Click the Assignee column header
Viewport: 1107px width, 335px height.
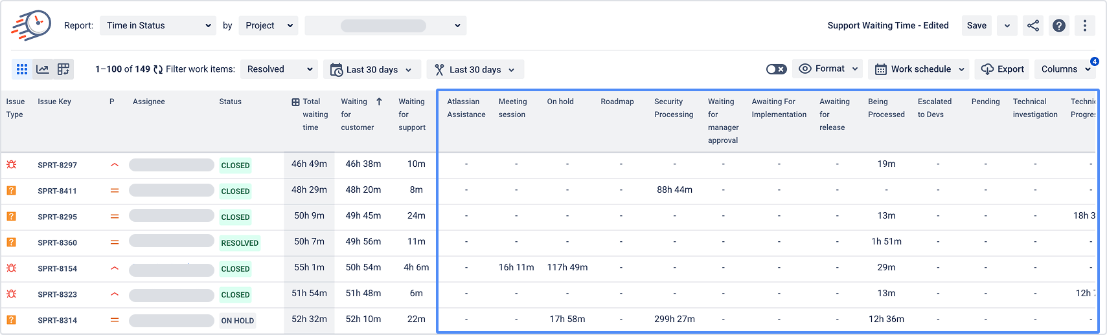(149, 102)
